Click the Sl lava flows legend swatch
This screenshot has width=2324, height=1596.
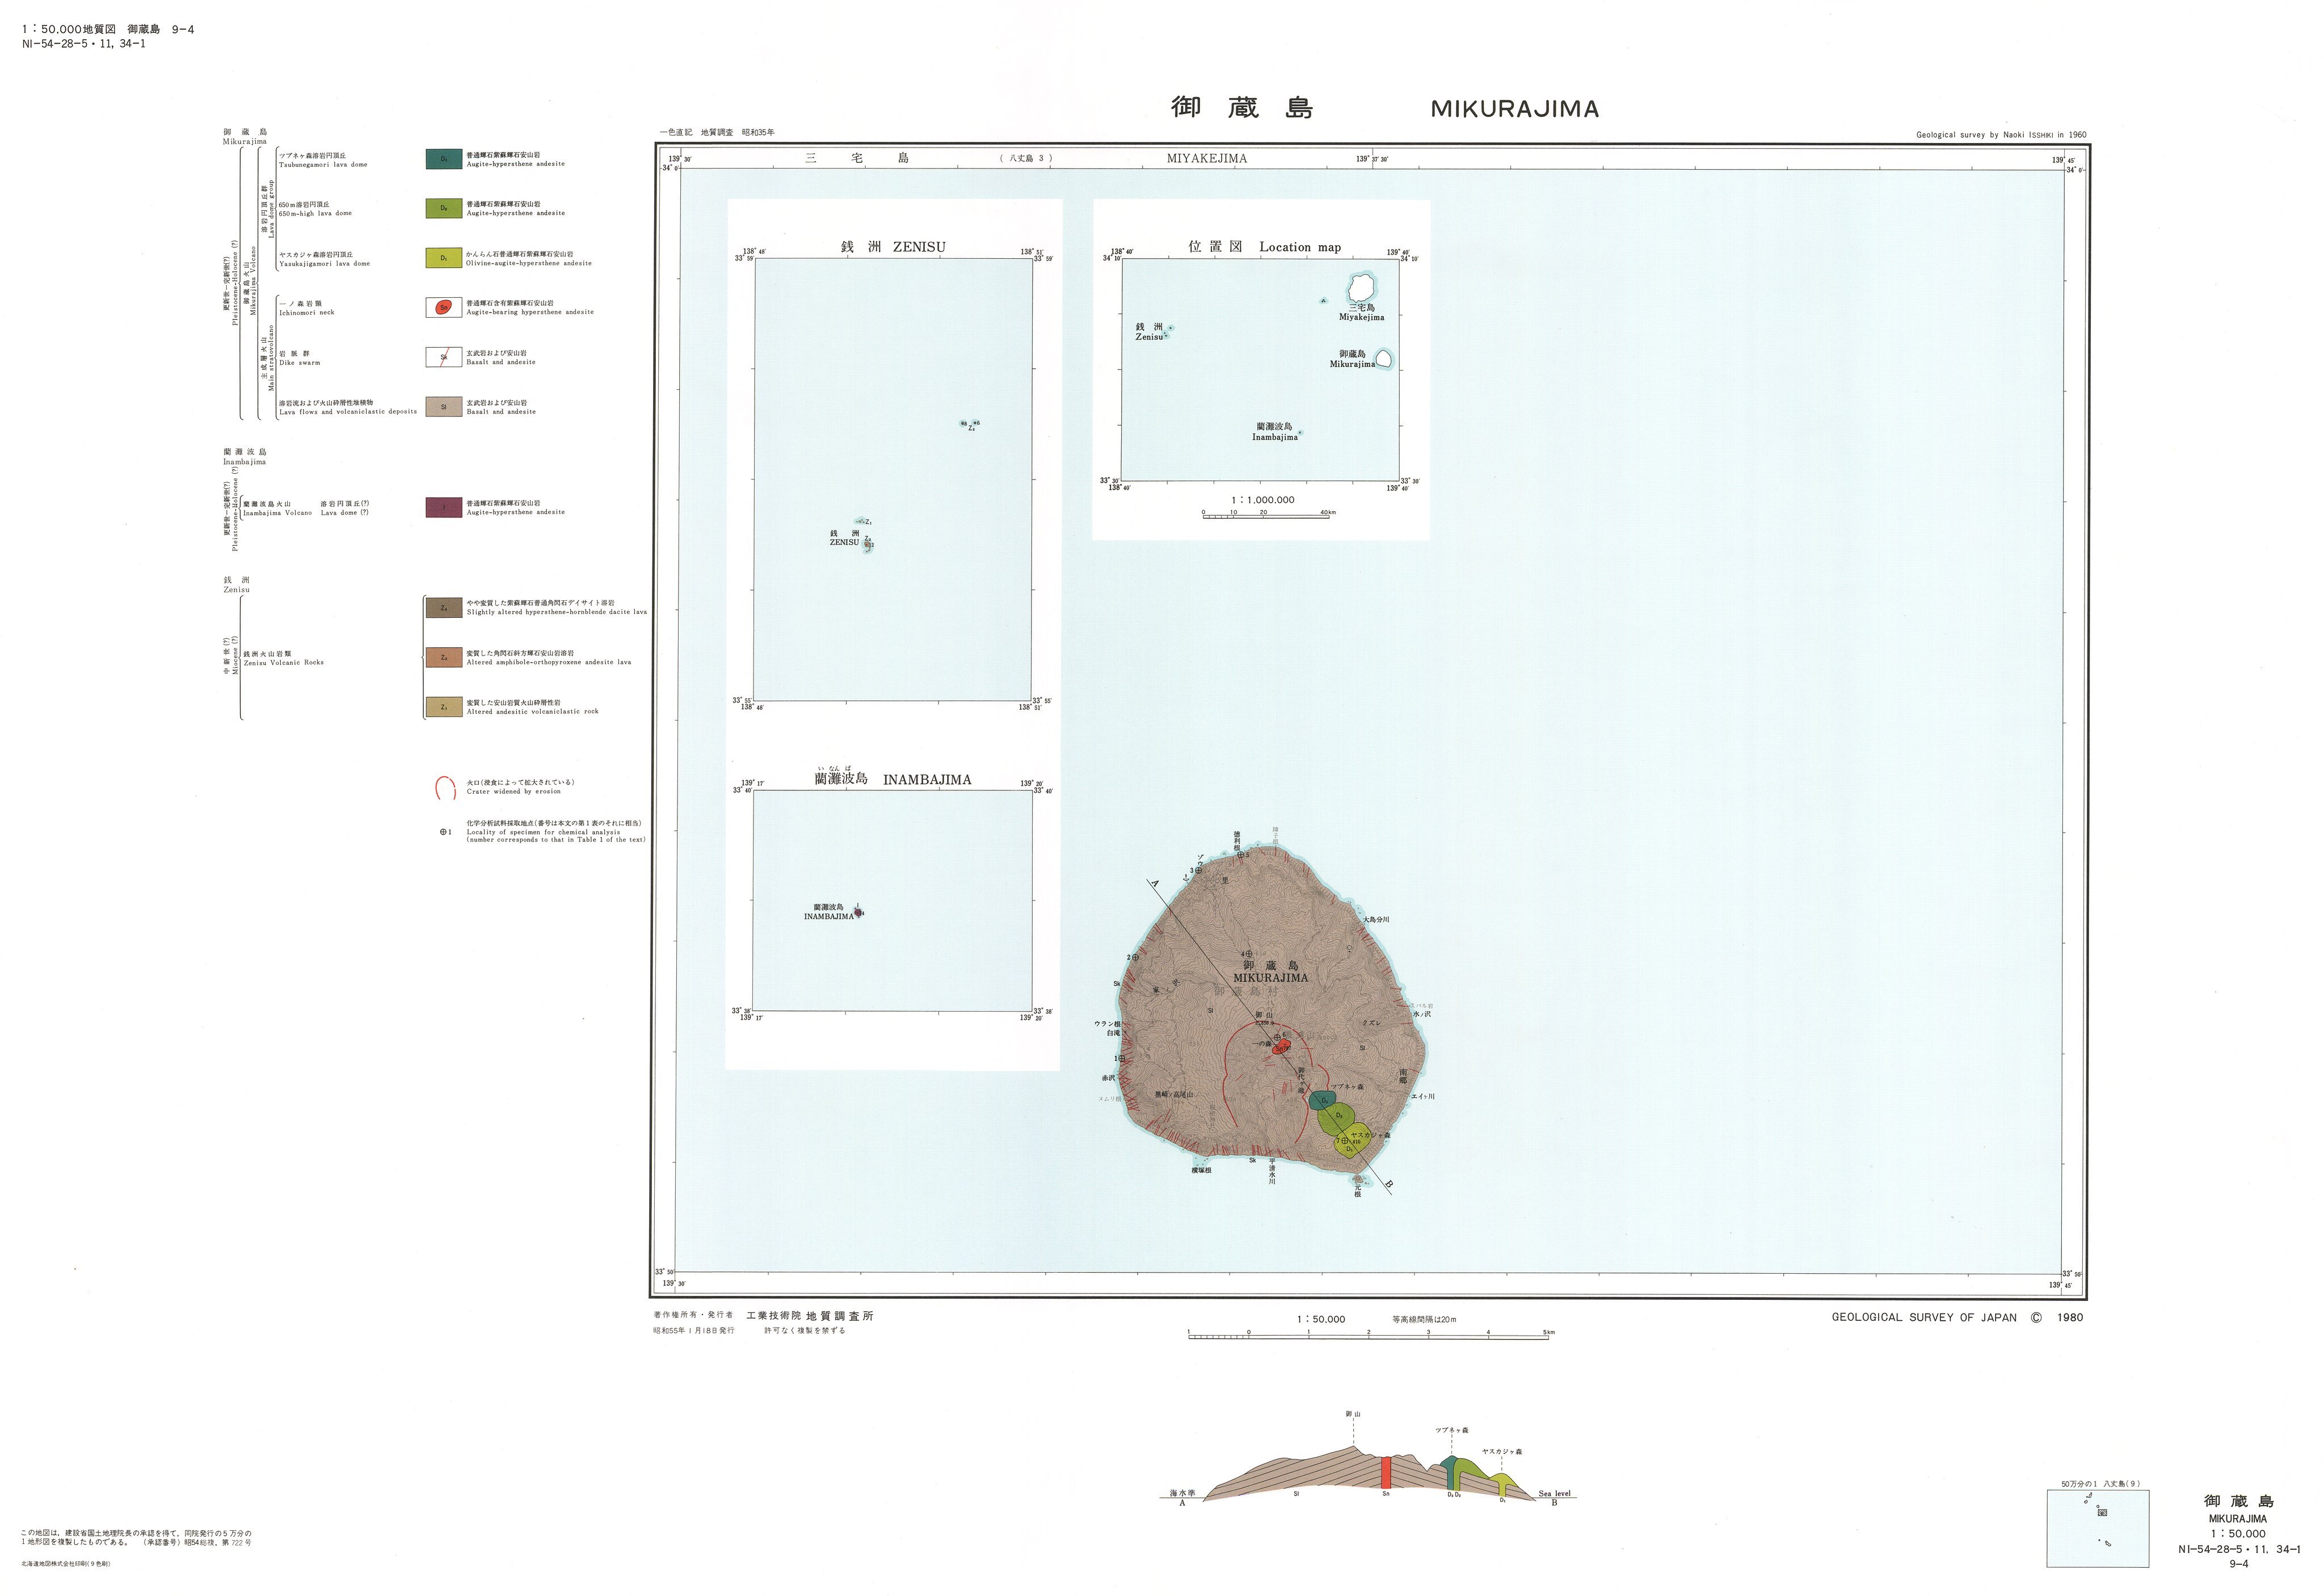(443, 406)
